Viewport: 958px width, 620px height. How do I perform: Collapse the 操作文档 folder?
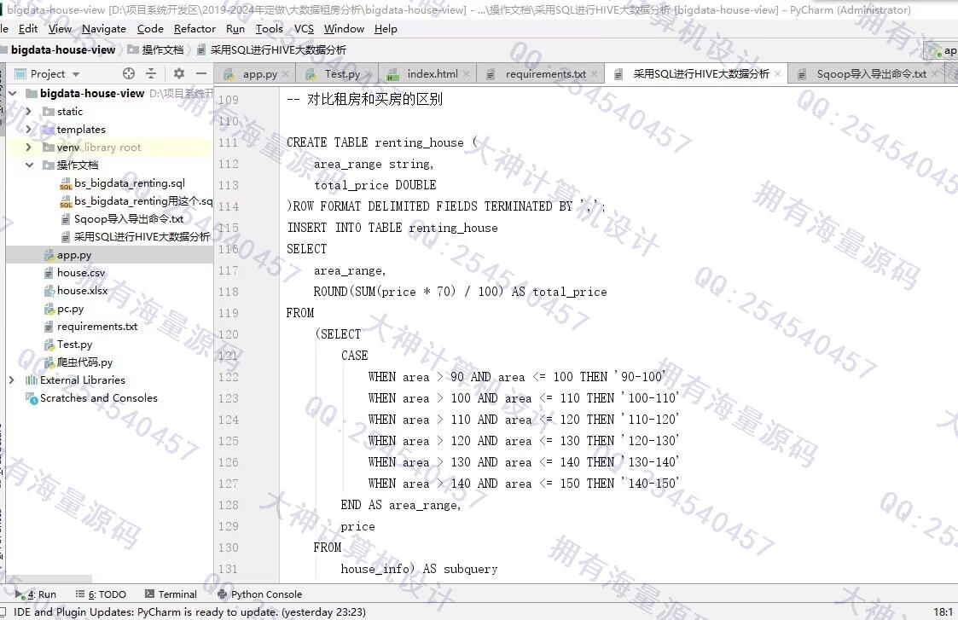coord(29,165)
